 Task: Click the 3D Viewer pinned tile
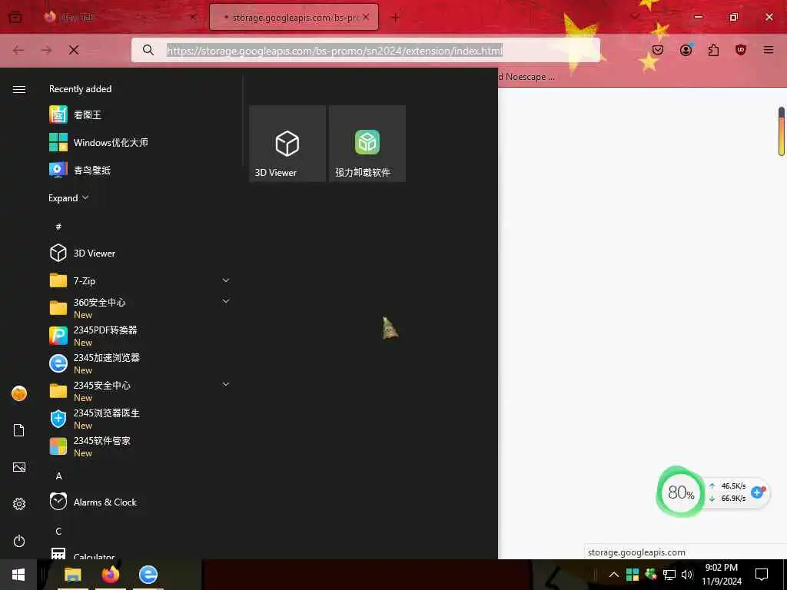pos(287,144)
